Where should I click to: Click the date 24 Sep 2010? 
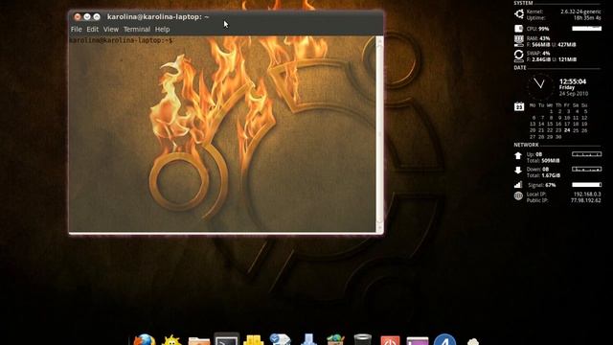point(574,94)
